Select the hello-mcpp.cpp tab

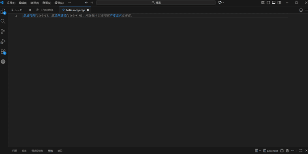coord(75,10)
